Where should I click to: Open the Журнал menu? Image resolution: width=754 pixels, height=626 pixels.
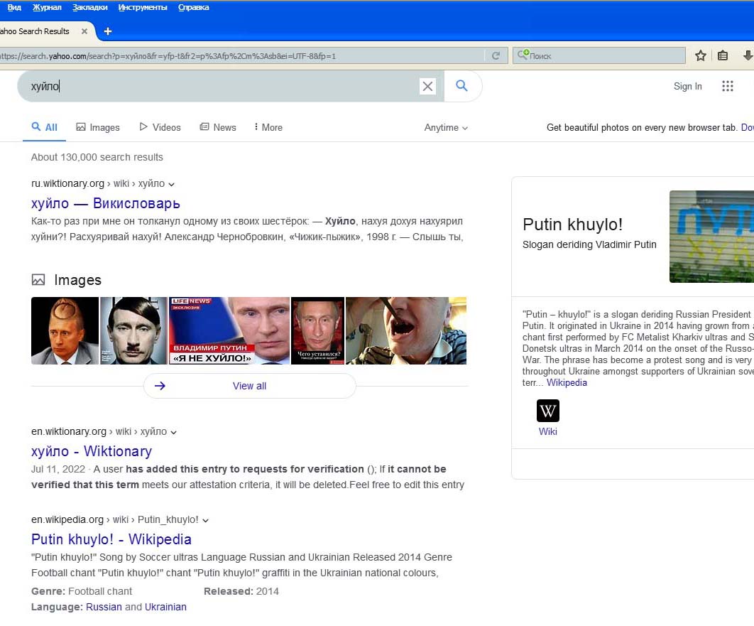click(47, 7)
